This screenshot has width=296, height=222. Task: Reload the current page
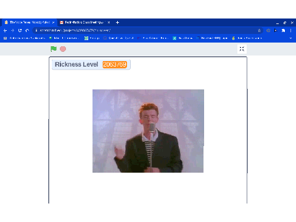20,30
